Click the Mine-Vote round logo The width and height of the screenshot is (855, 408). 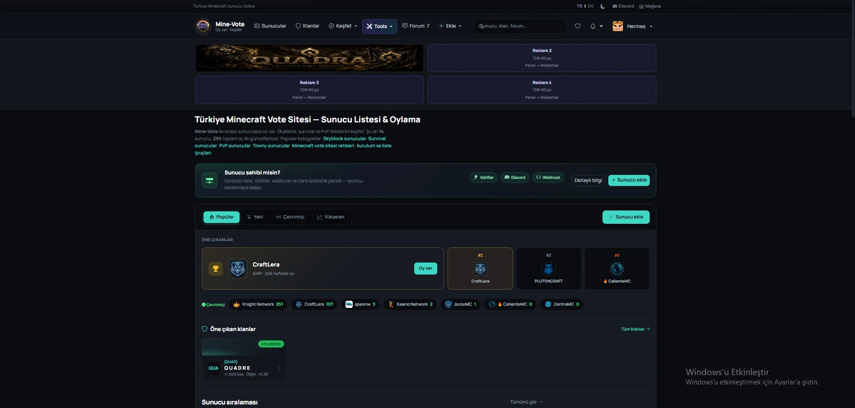point(203,26)
